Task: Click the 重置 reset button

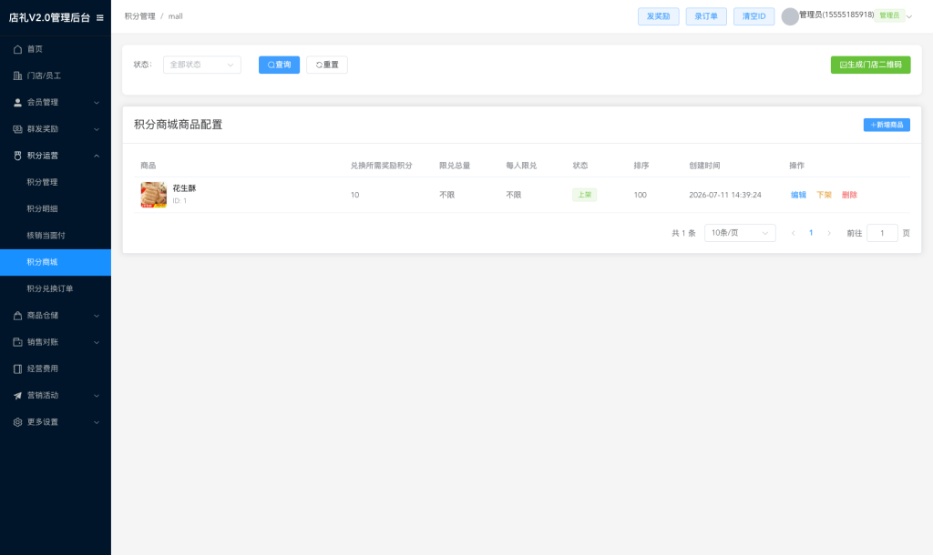Action: tap(327, 65)
